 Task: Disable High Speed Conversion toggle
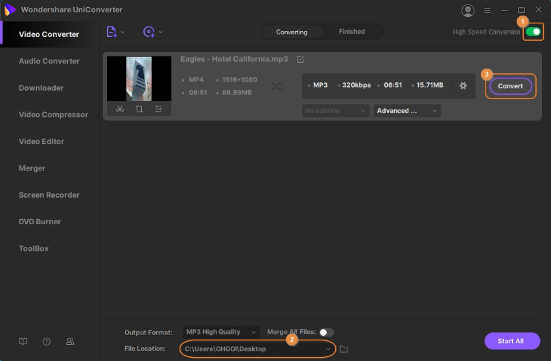(533, 32)
